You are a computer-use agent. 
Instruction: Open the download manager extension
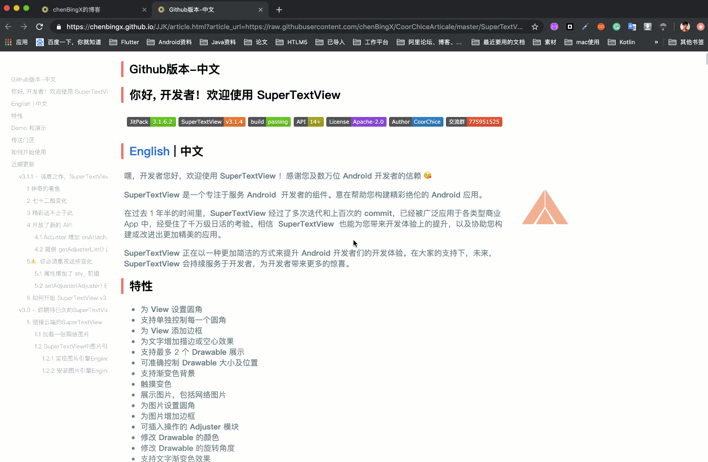648,27
